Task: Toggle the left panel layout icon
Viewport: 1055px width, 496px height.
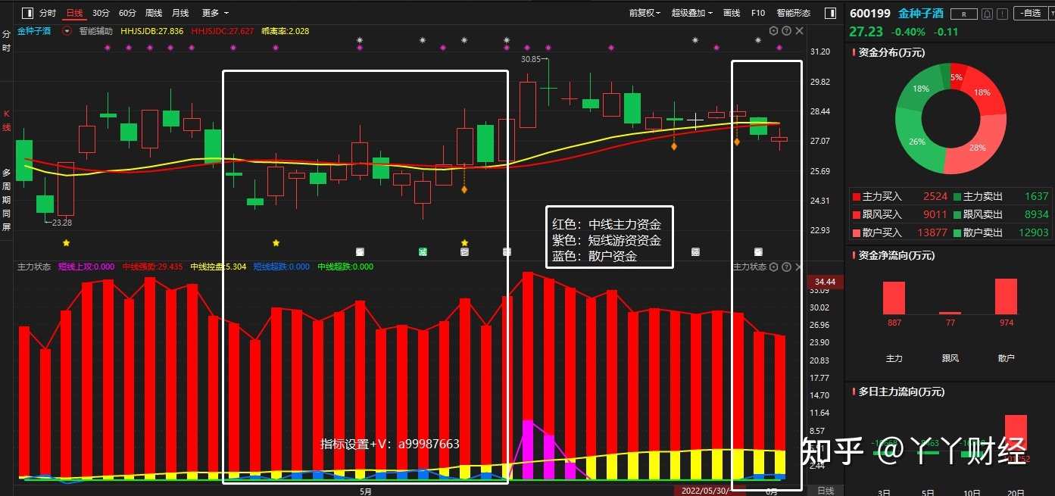Action: (27, 13)
